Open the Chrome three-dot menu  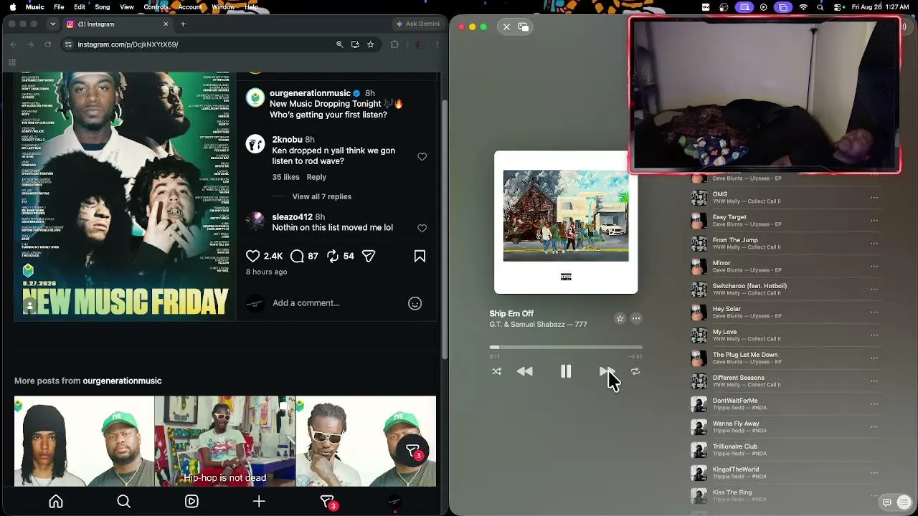pyautogui.click(x=437, y=44)
